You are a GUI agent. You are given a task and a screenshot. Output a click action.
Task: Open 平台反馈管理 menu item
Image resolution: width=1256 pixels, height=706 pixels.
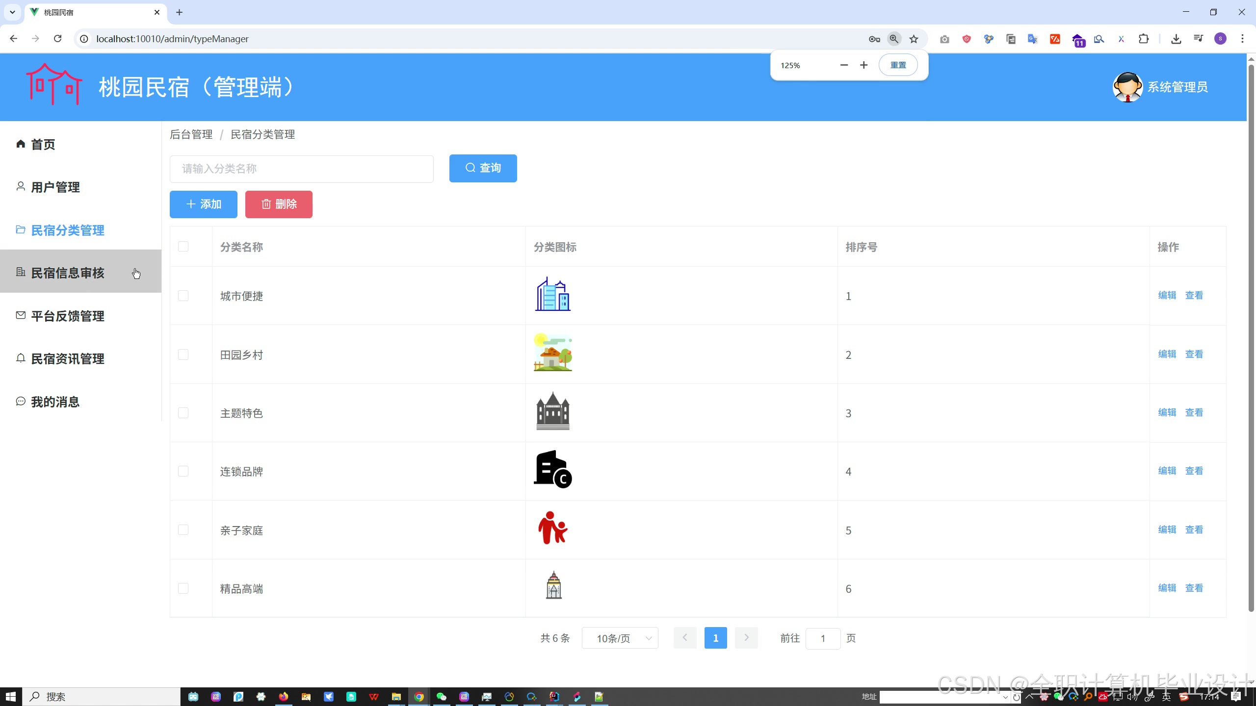pos(67,316)
